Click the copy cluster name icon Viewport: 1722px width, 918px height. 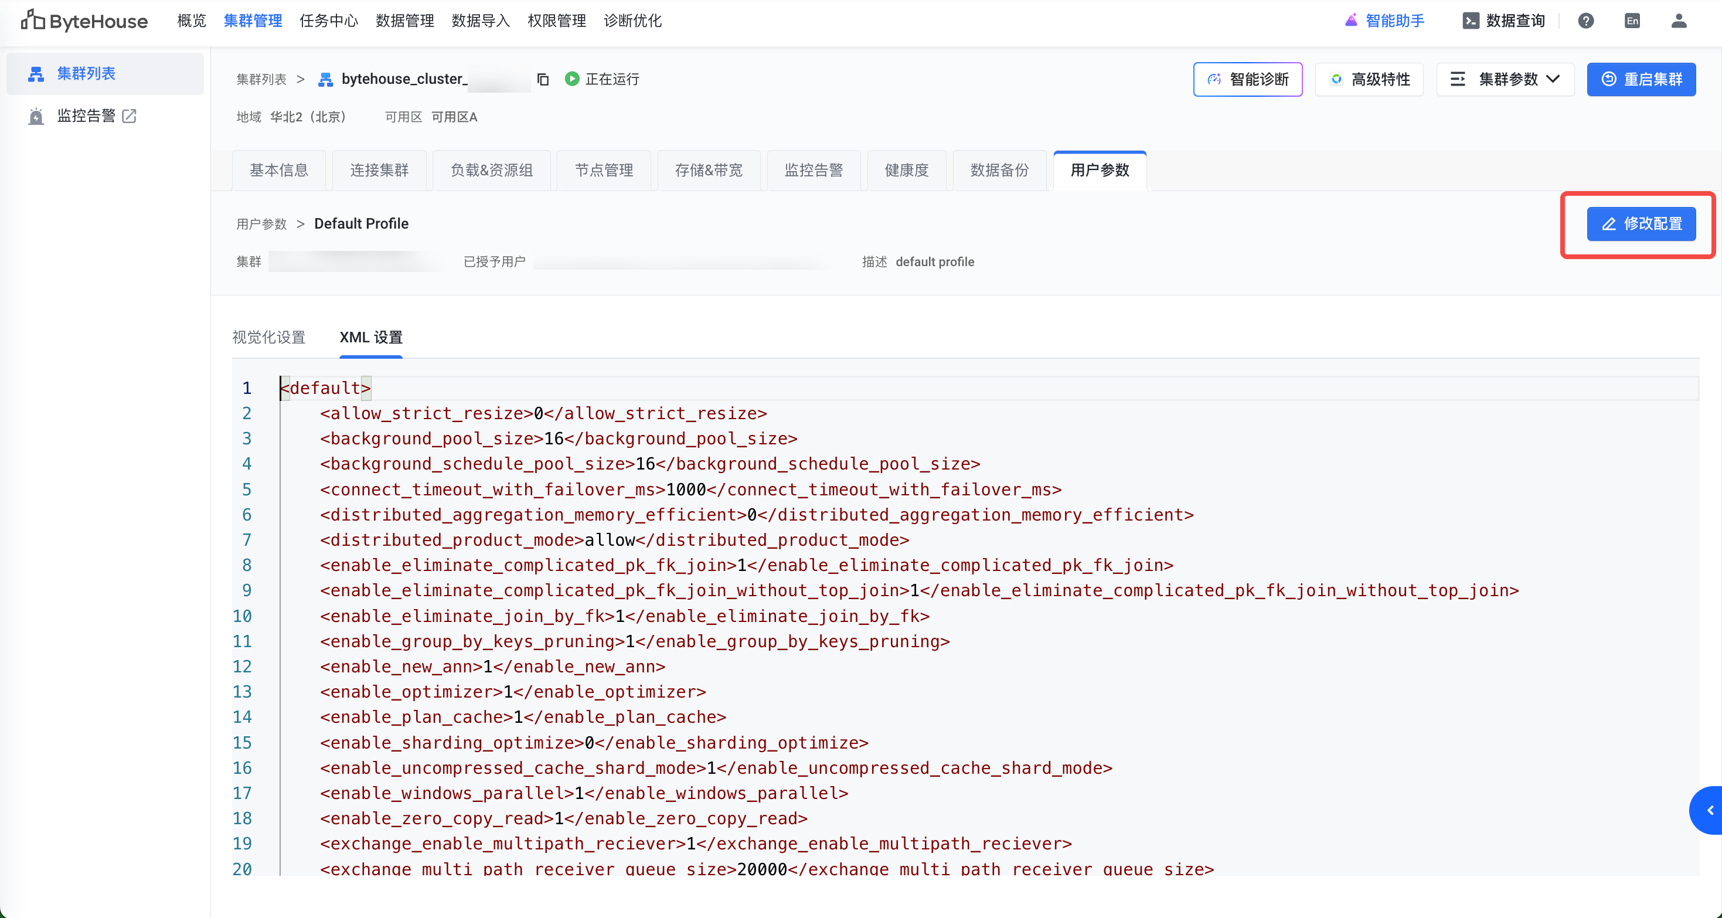[x=543, y=80]
